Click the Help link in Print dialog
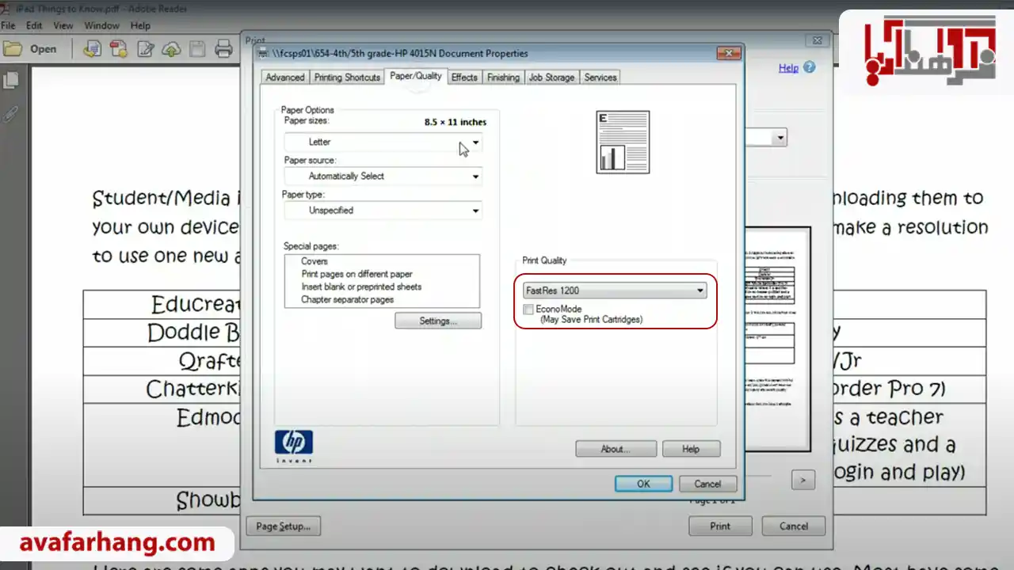Image resolution: width=1014 pixels, height=570 pixels. point(788,68)
